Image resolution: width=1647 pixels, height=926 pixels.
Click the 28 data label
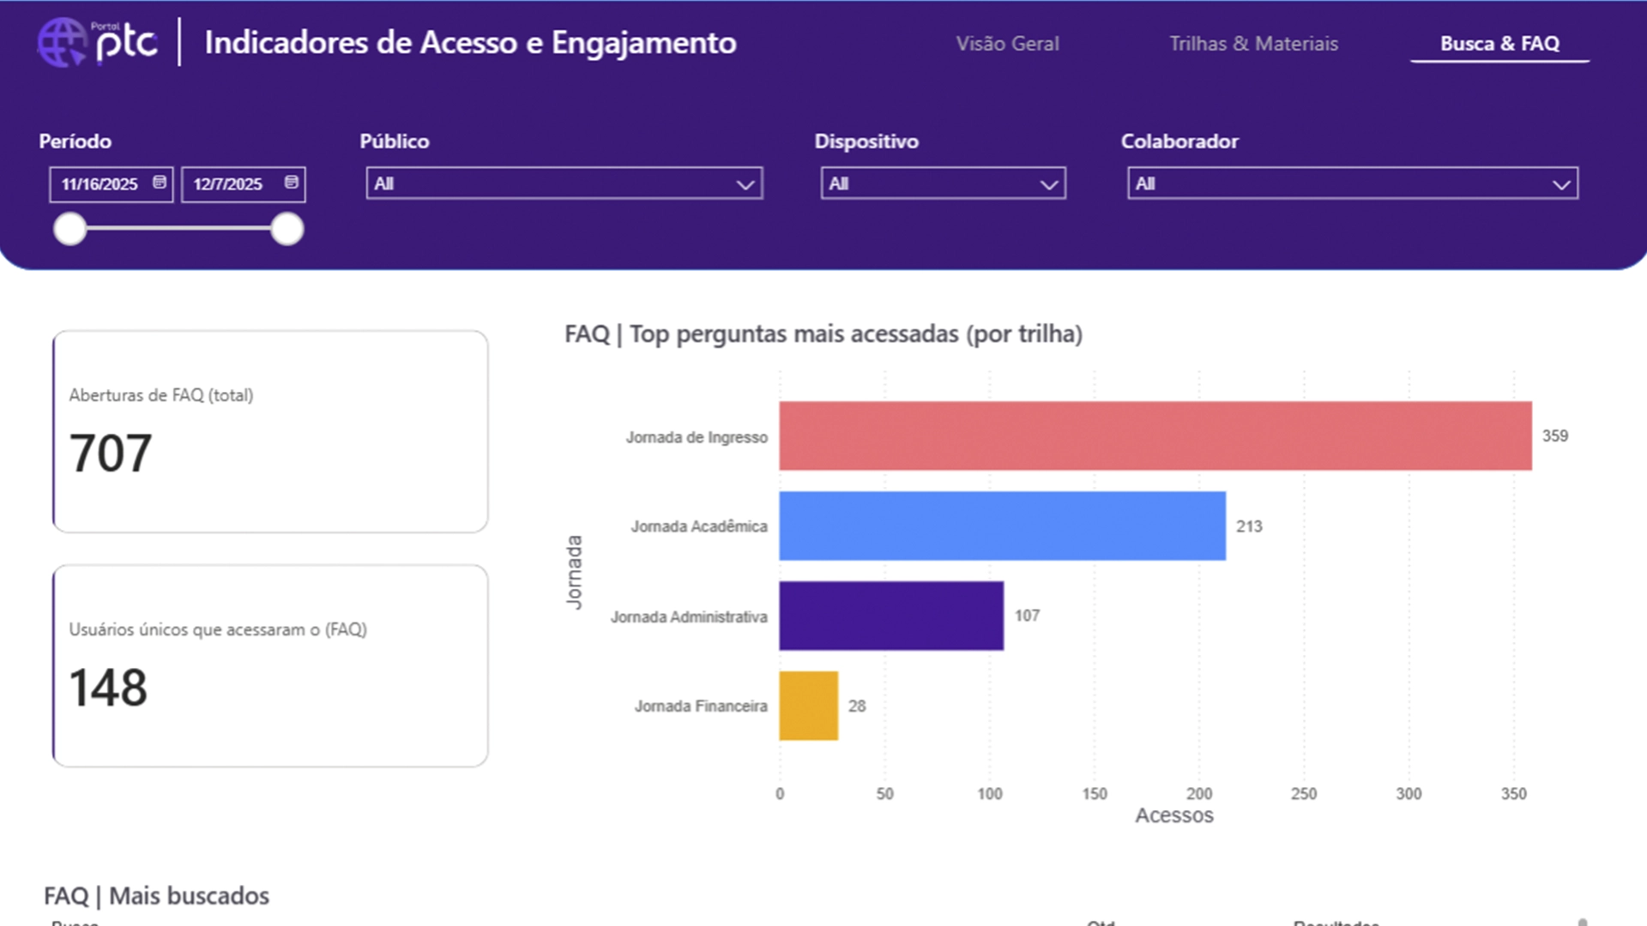[857, 707]
